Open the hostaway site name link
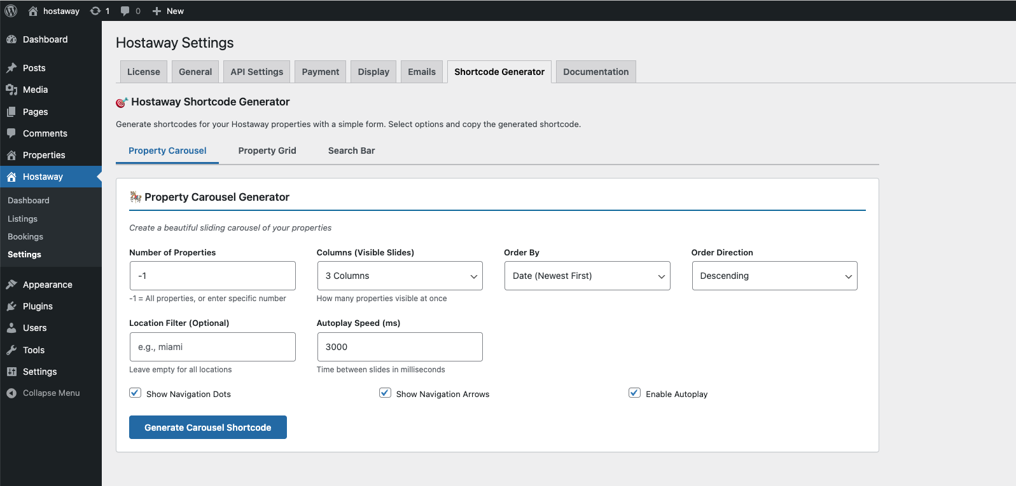The height and width of the screenshot is (486, 1016). coord(61,11)
